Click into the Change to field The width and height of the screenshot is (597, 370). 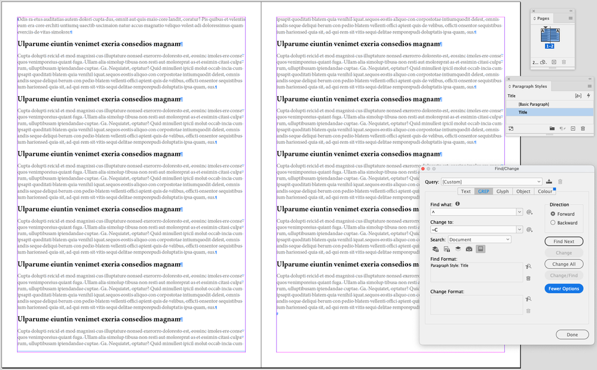pos(473,229)
